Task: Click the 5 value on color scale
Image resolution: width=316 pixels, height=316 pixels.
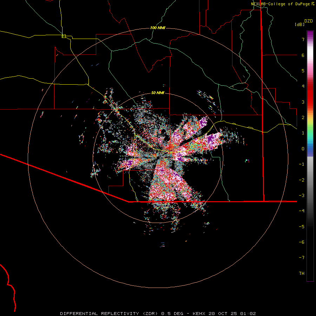Action: click(x=303, y=71)
